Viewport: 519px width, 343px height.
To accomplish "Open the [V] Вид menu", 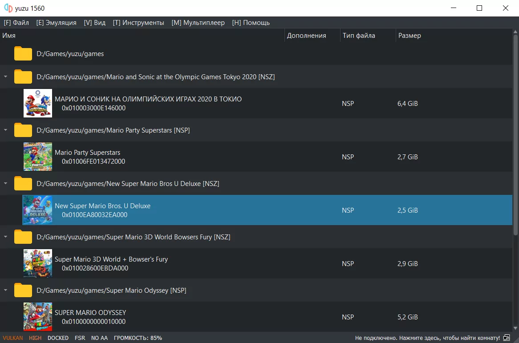I will pos(95,23).
